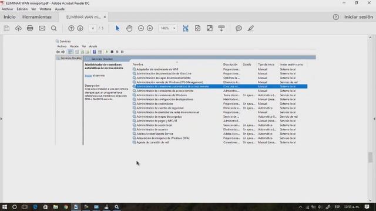Expand the left navigation pane arrow

point(1,118)
